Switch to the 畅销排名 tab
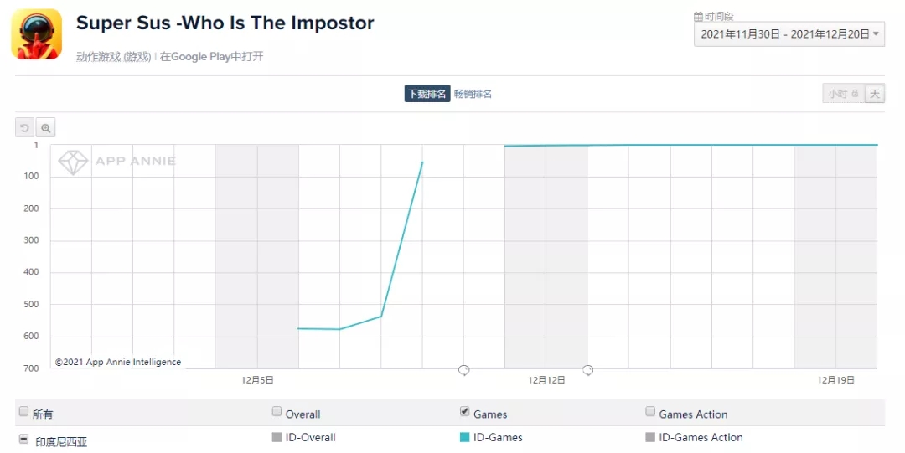Image resolution: width=905 pixels, height=453 pixels. [x=473, y=94]
